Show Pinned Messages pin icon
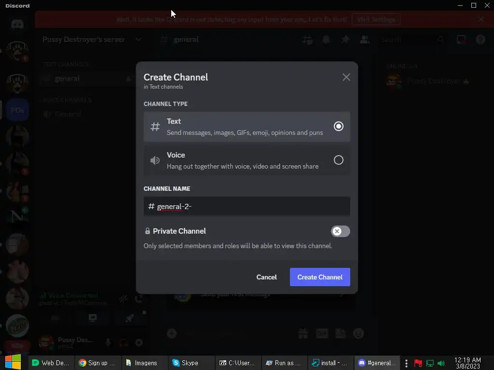The image size is (494, 370). 345,40
